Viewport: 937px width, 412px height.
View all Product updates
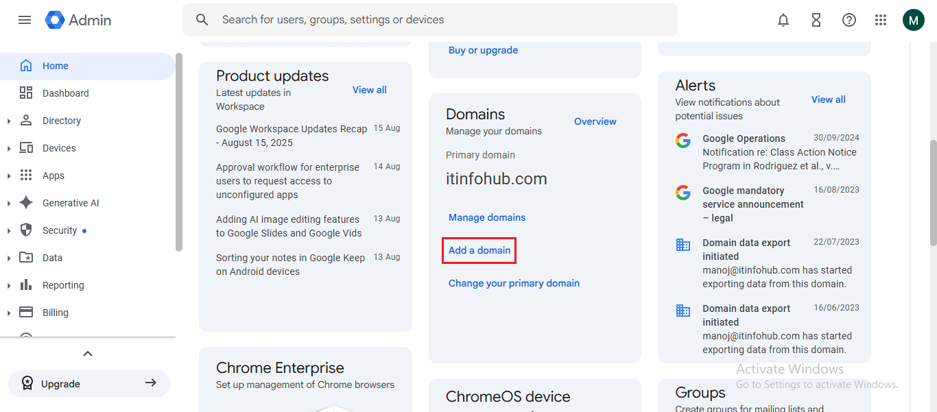tap(370, 90)
